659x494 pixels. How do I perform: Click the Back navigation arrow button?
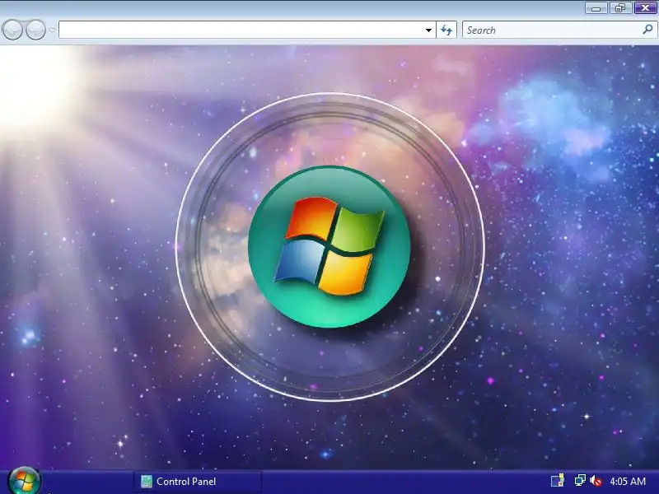tap(12, 30)
